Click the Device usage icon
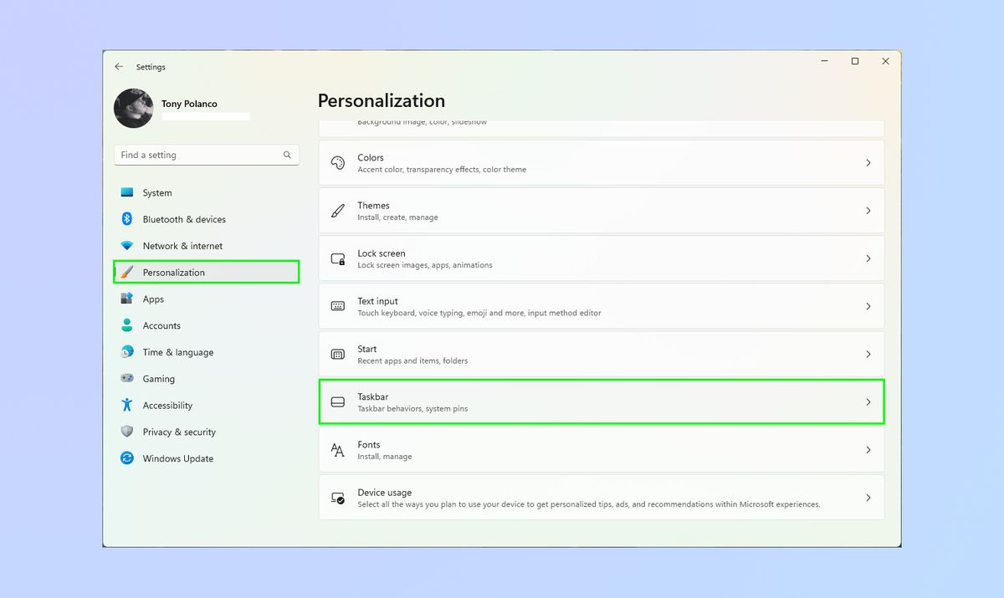This screenshot has height=598, width=1004. (x=338, y=498)
